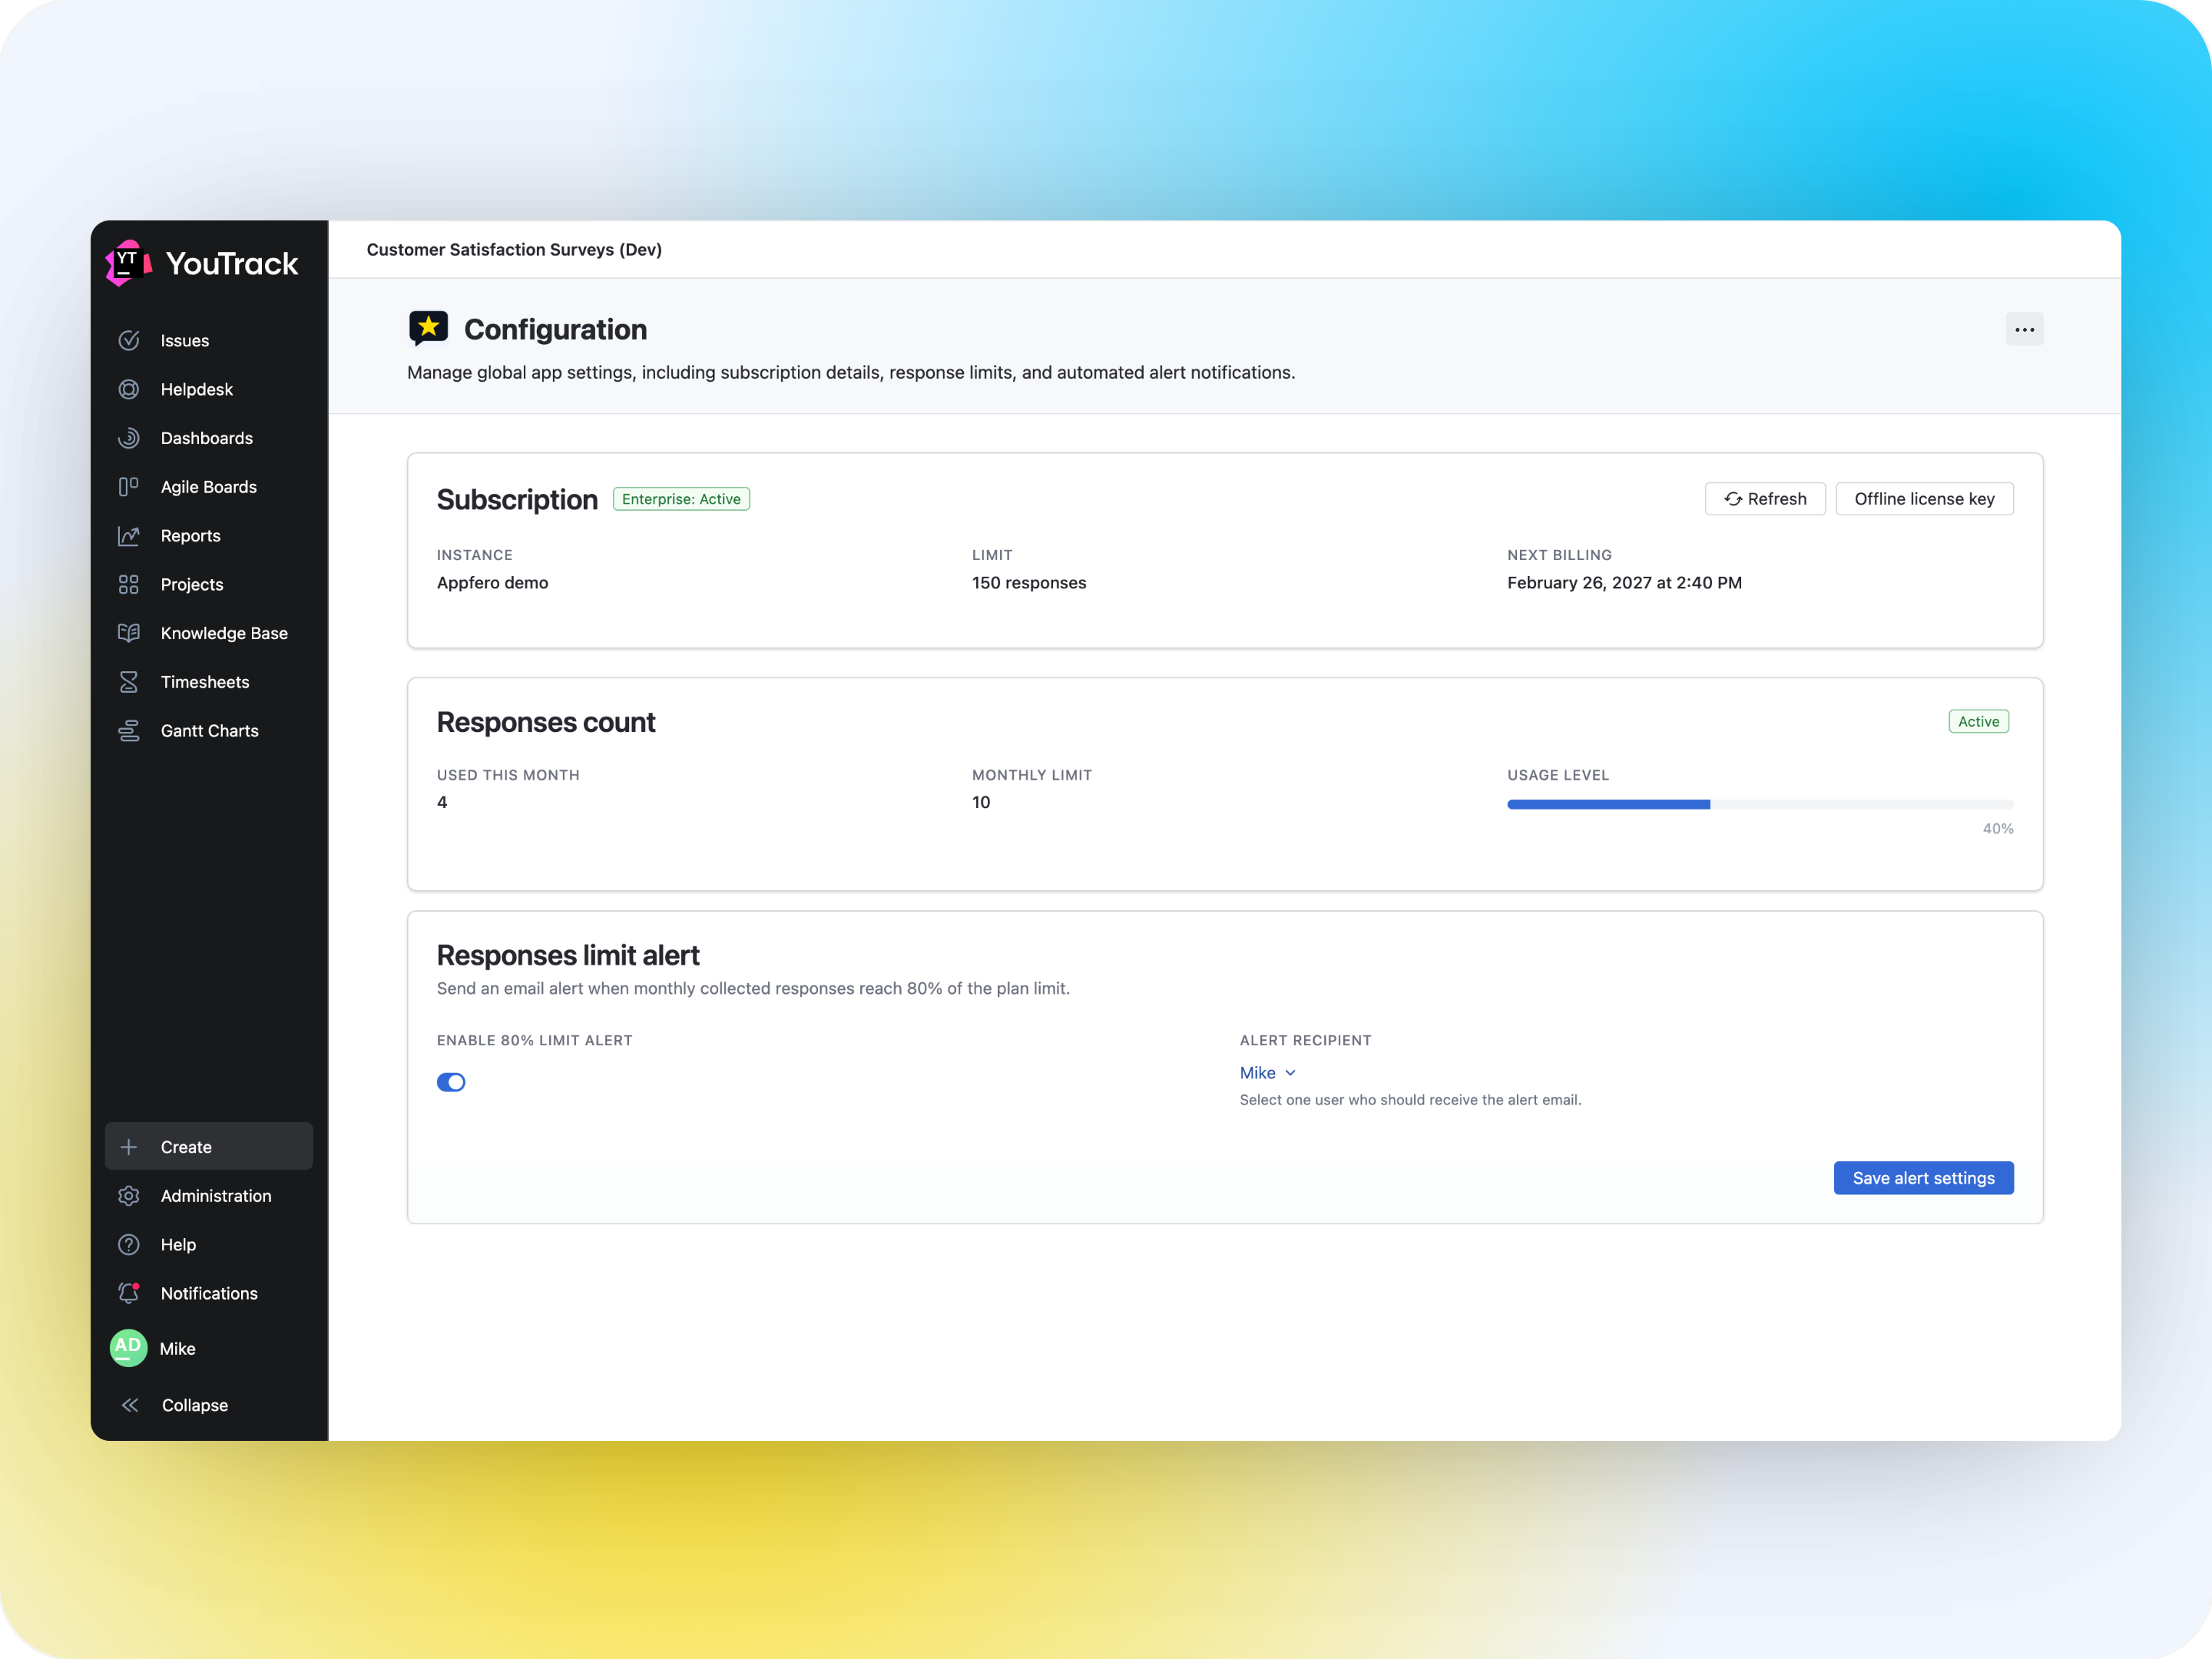This screenshot has height=1659, width=2212.
Task: Click Save alert settings button
Action: click(x=1922, y=1178)
